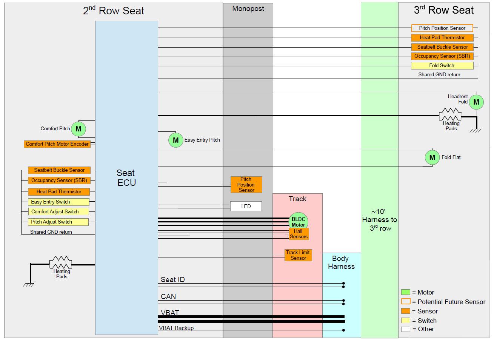Click the Comfort Pitch motor symbol
494x341 pixels.
point(78,129)
